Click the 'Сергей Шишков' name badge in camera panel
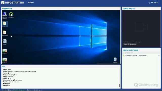 tap(130, 44)
